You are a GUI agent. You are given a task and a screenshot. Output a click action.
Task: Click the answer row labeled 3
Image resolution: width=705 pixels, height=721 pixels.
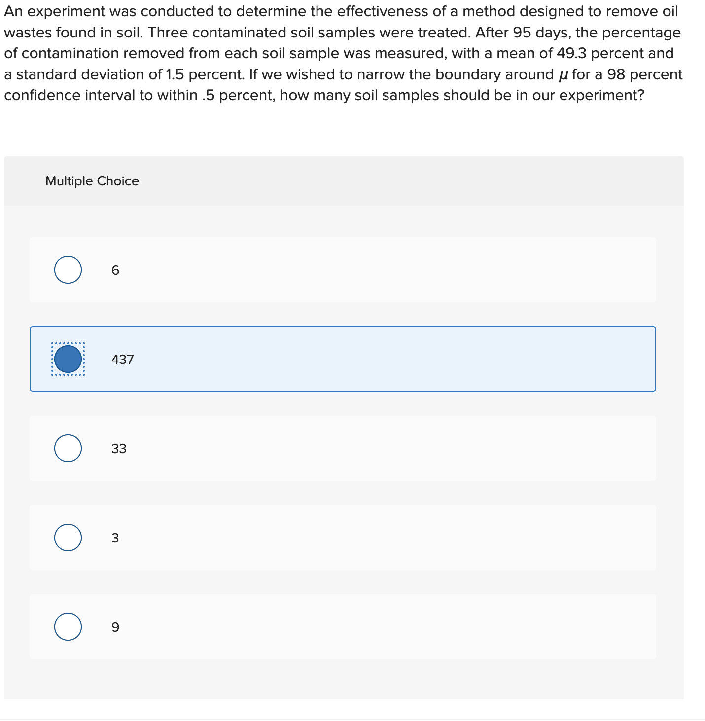tap(345, 538)
